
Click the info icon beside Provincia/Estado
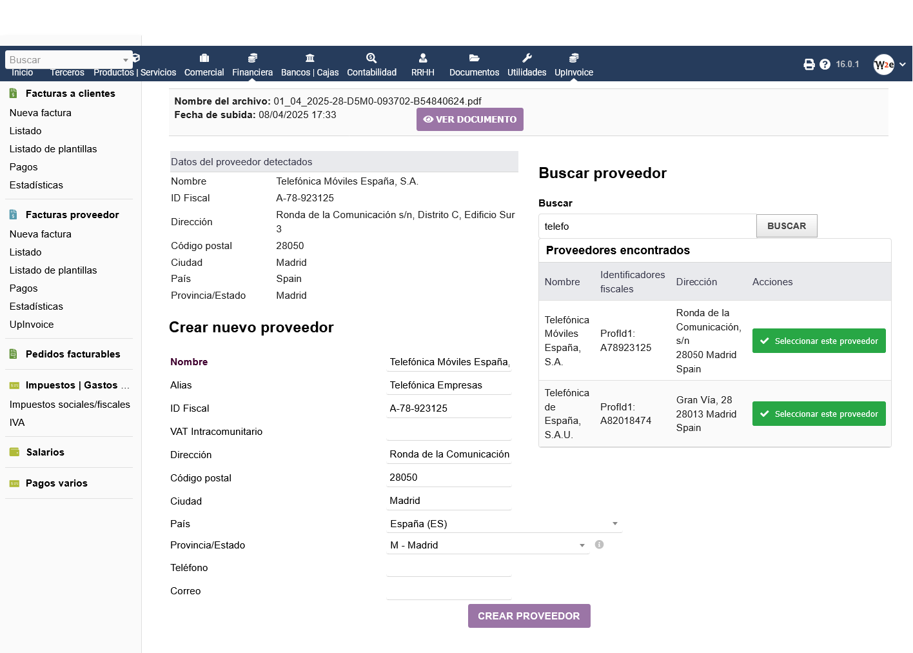pos(599,545)
